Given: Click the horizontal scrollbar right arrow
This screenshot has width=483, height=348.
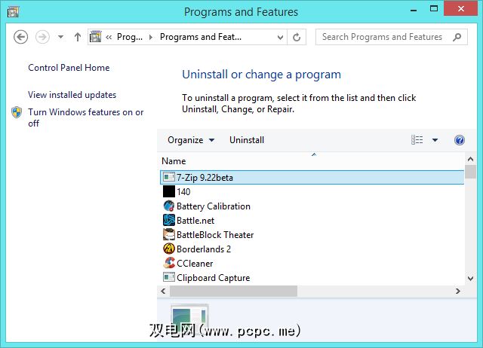Looking at the screenshot, I should point(458,291).
